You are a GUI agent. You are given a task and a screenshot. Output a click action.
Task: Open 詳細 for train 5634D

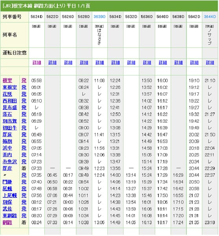tap(116, 63)
